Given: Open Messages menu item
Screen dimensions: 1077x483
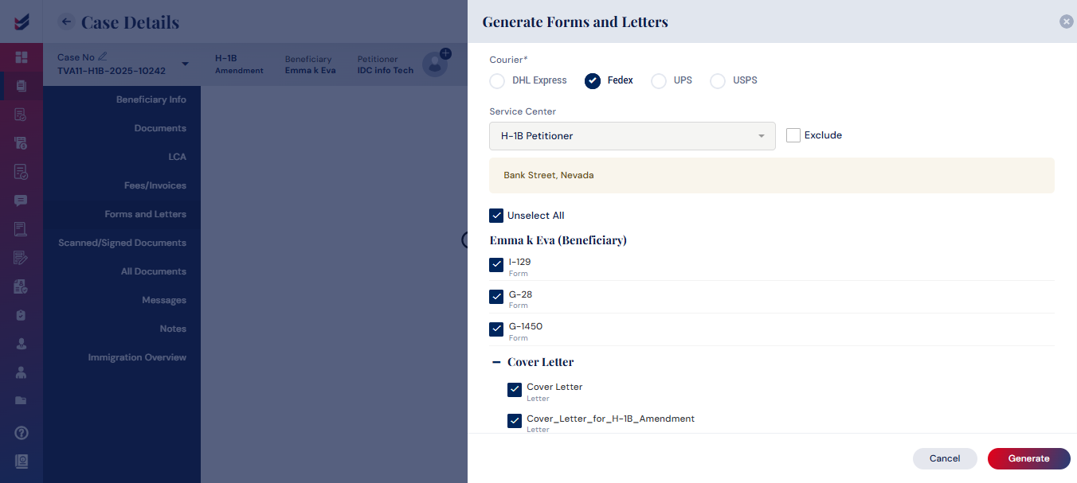Looking at the screenshot, I should (x=164, y=300).
